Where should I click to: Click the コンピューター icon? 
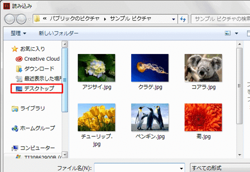tap(15, 148)
